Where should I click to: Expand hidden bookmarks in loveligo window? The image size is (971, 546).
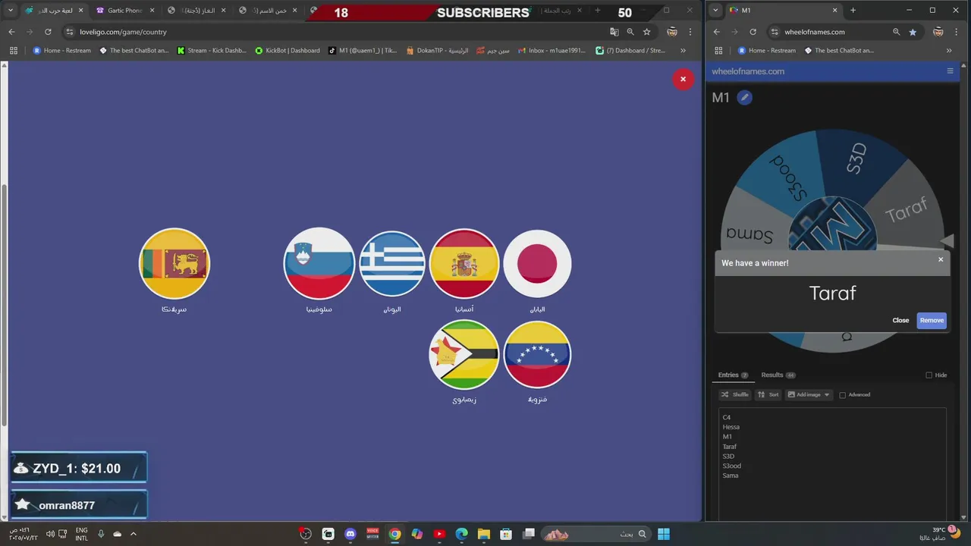[x=683, y=51]
